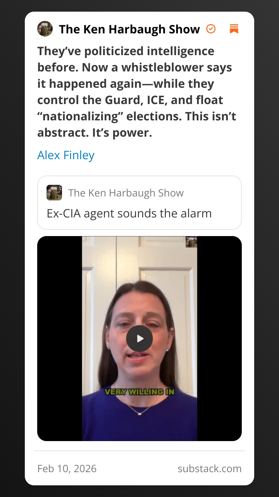
Task: Click the small avatar inside the quoted card
Action: (54, 193)
